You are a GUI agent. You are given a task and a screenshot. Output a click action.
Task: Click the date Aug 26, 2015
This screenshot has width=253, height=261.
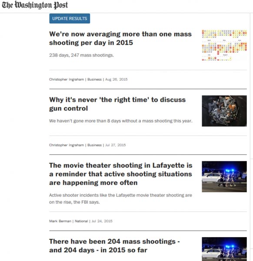(117, 80)
